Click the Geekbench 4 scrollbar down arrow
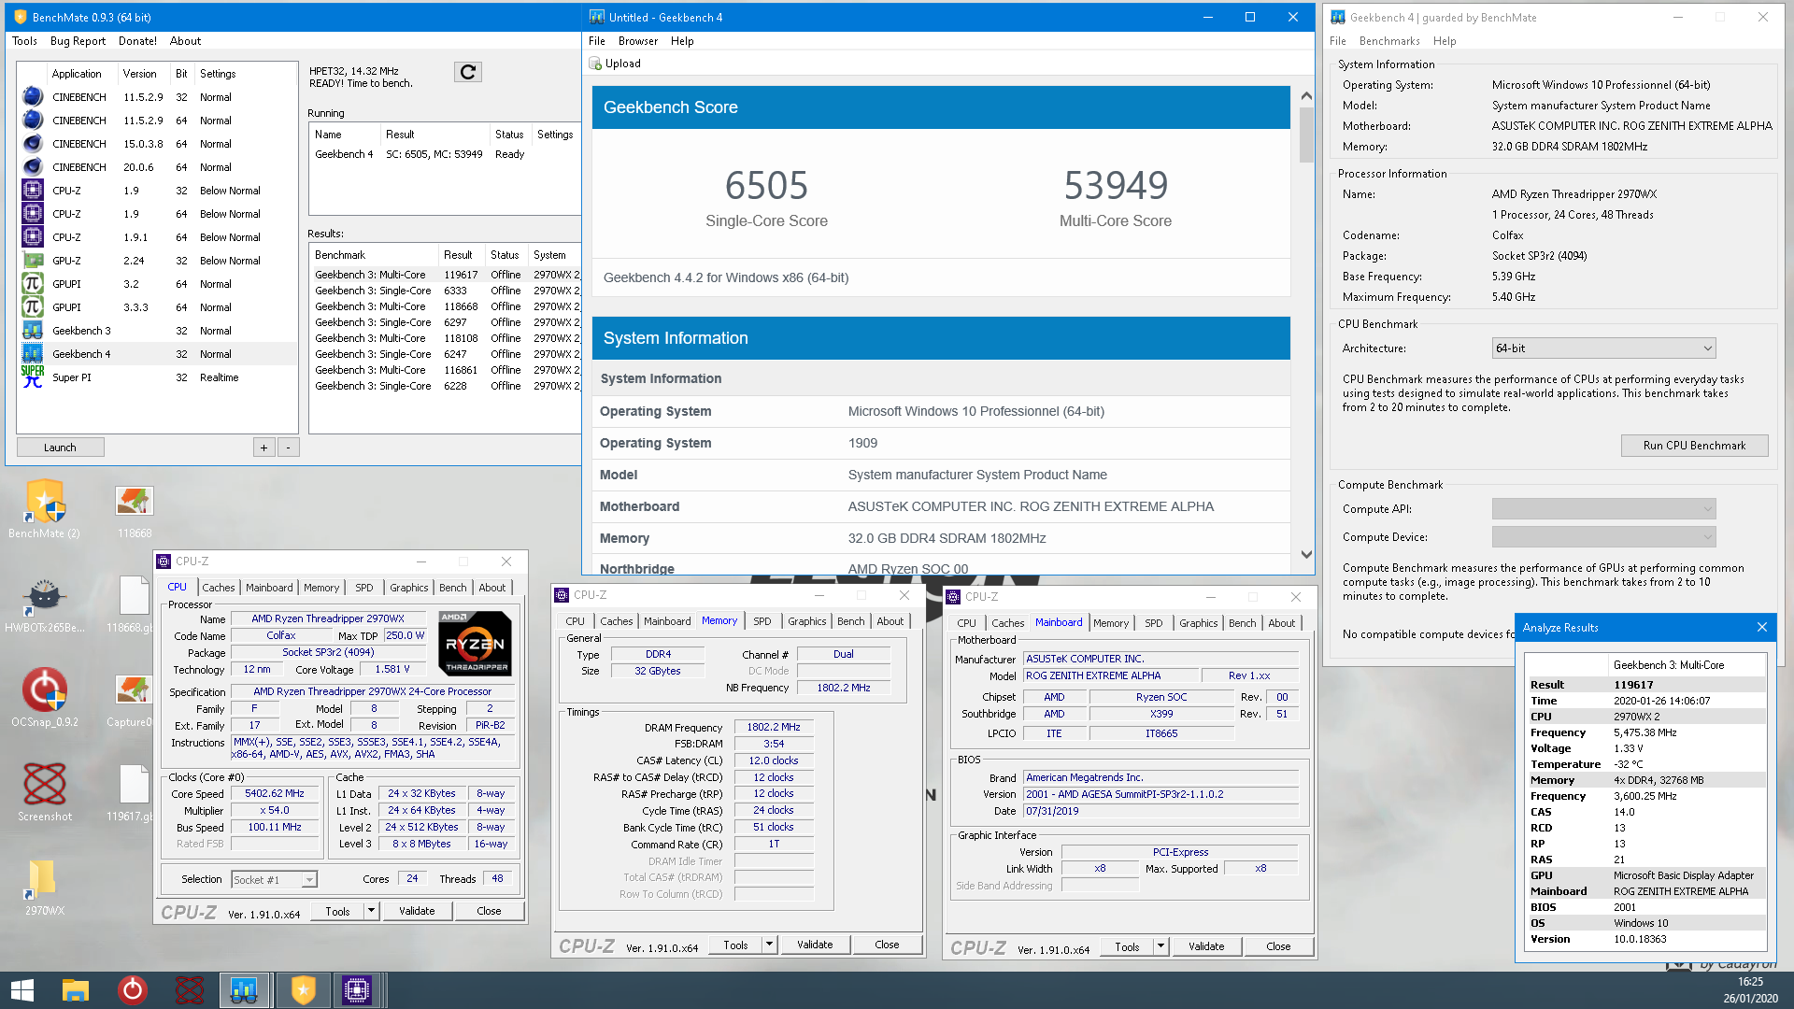The width and height of the screenshot is (1794, 1009). pyautogui.click(x=1306, y=554)
